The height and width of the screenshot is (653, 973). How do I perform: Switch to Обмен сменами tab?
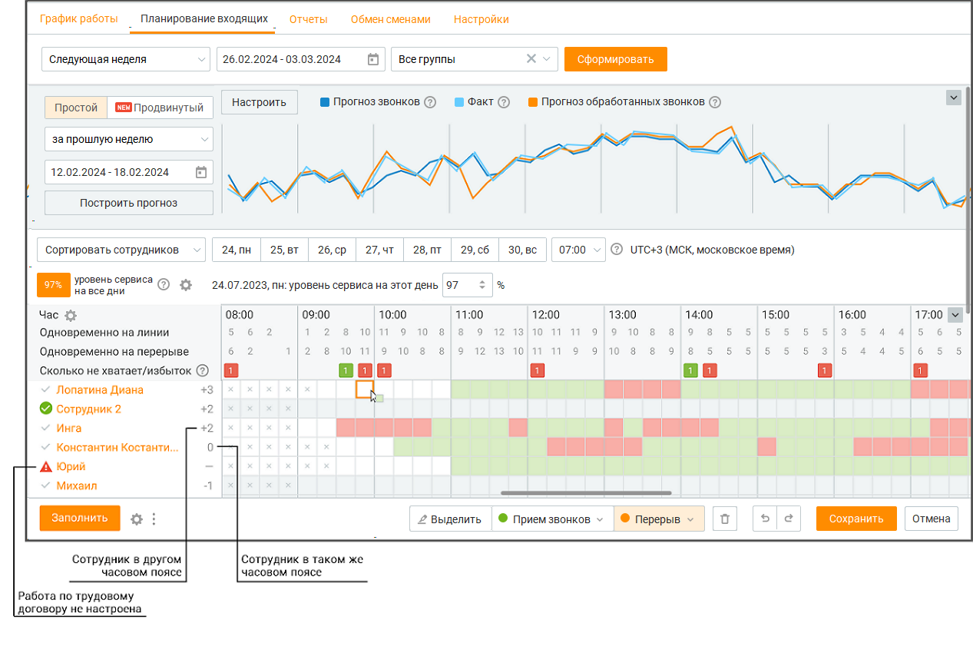click(391, 19)
